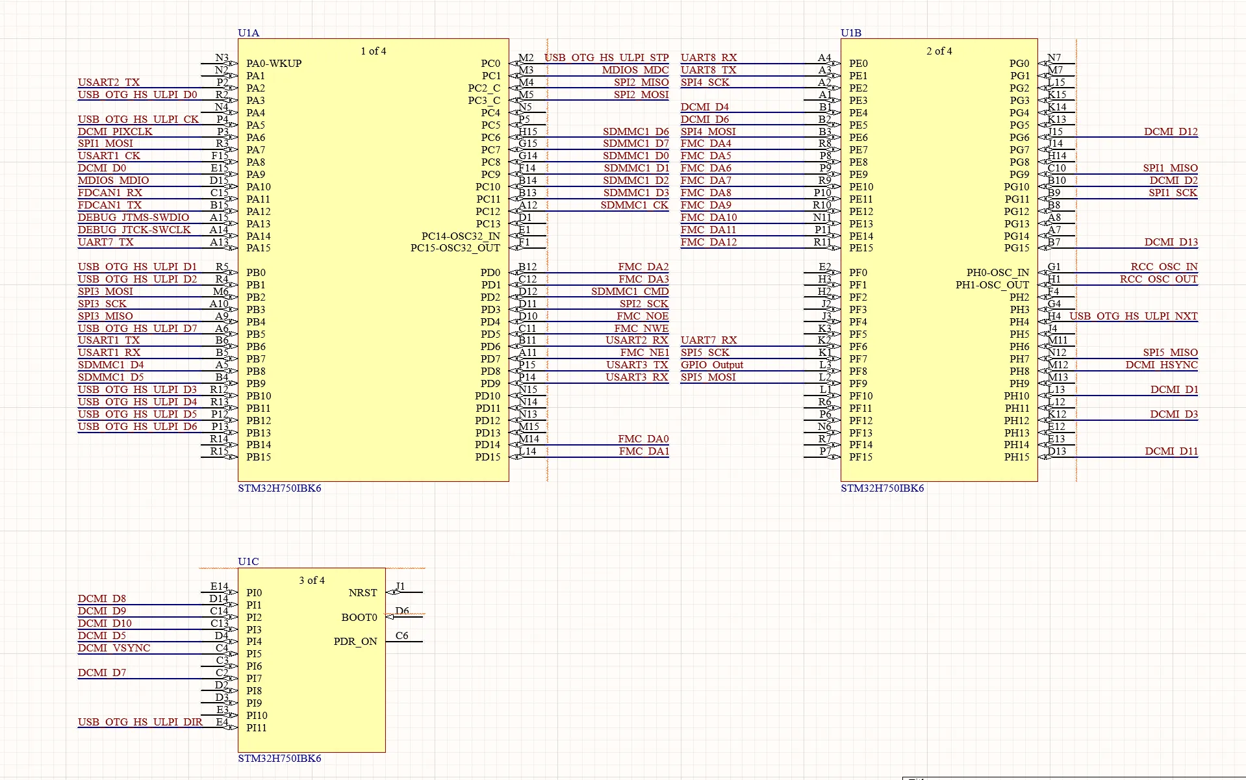Select the UART8_RX net label
The image size is (1246, 780).
[709, 57]
